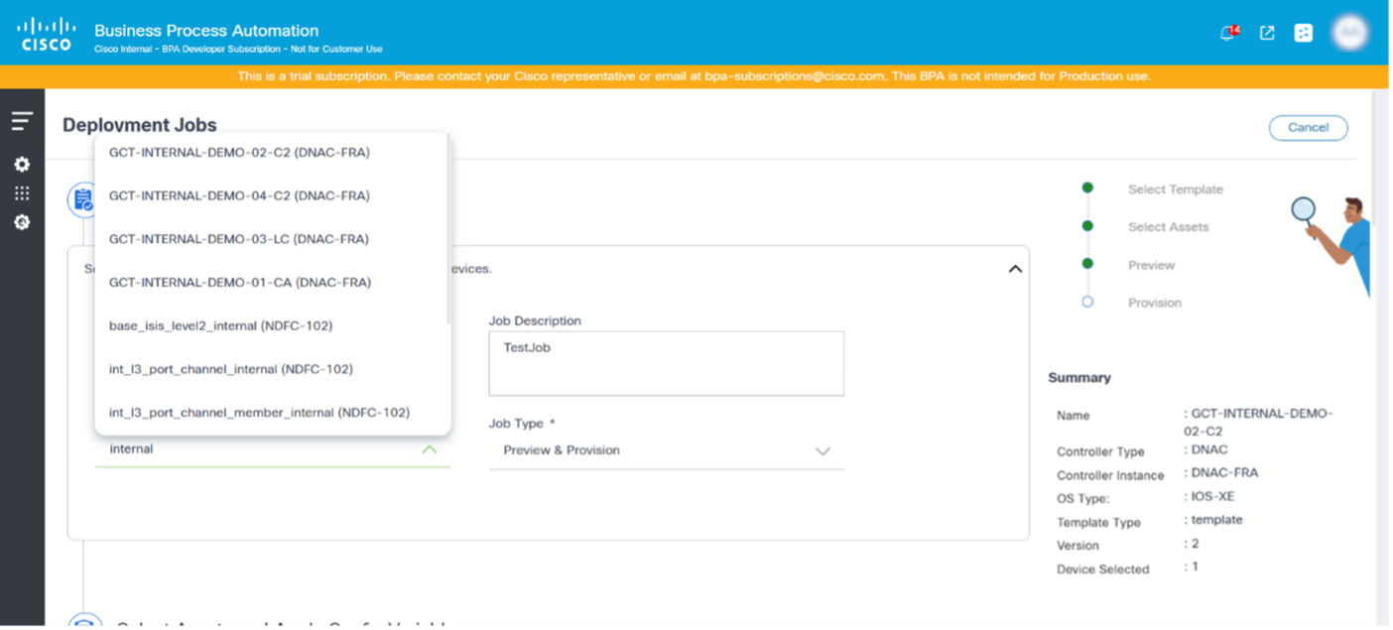1393x630 pixels.
Task: Open the notifications bell icon
Action: 1228,33
